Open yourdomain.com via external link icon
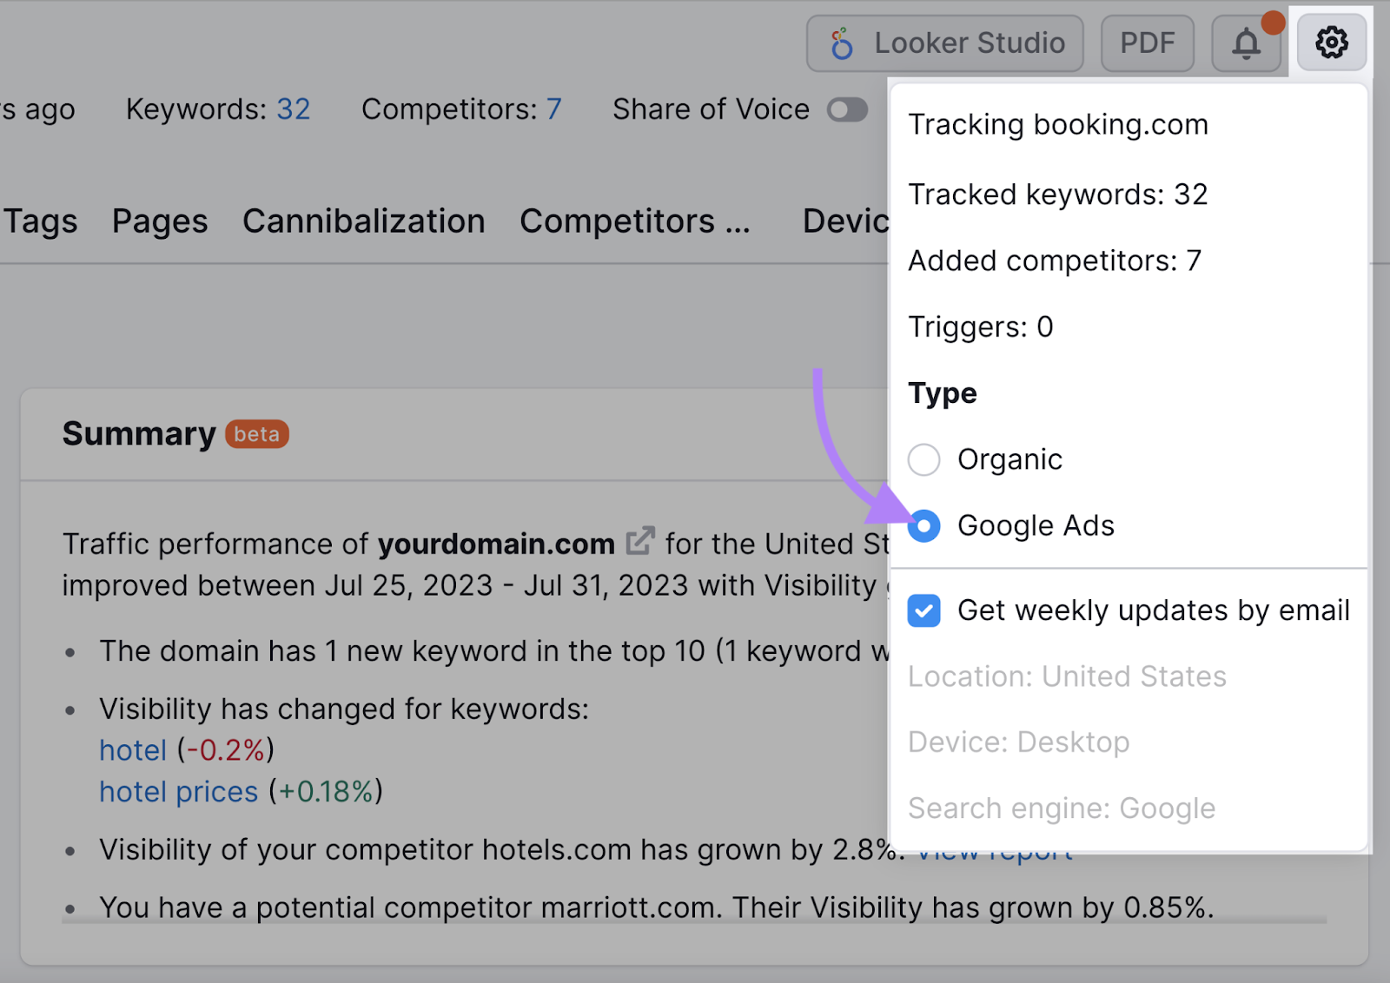 640,540
